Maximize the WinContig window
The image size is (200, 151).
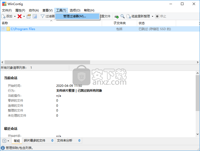pyautogui.click(x=182, y=4)
